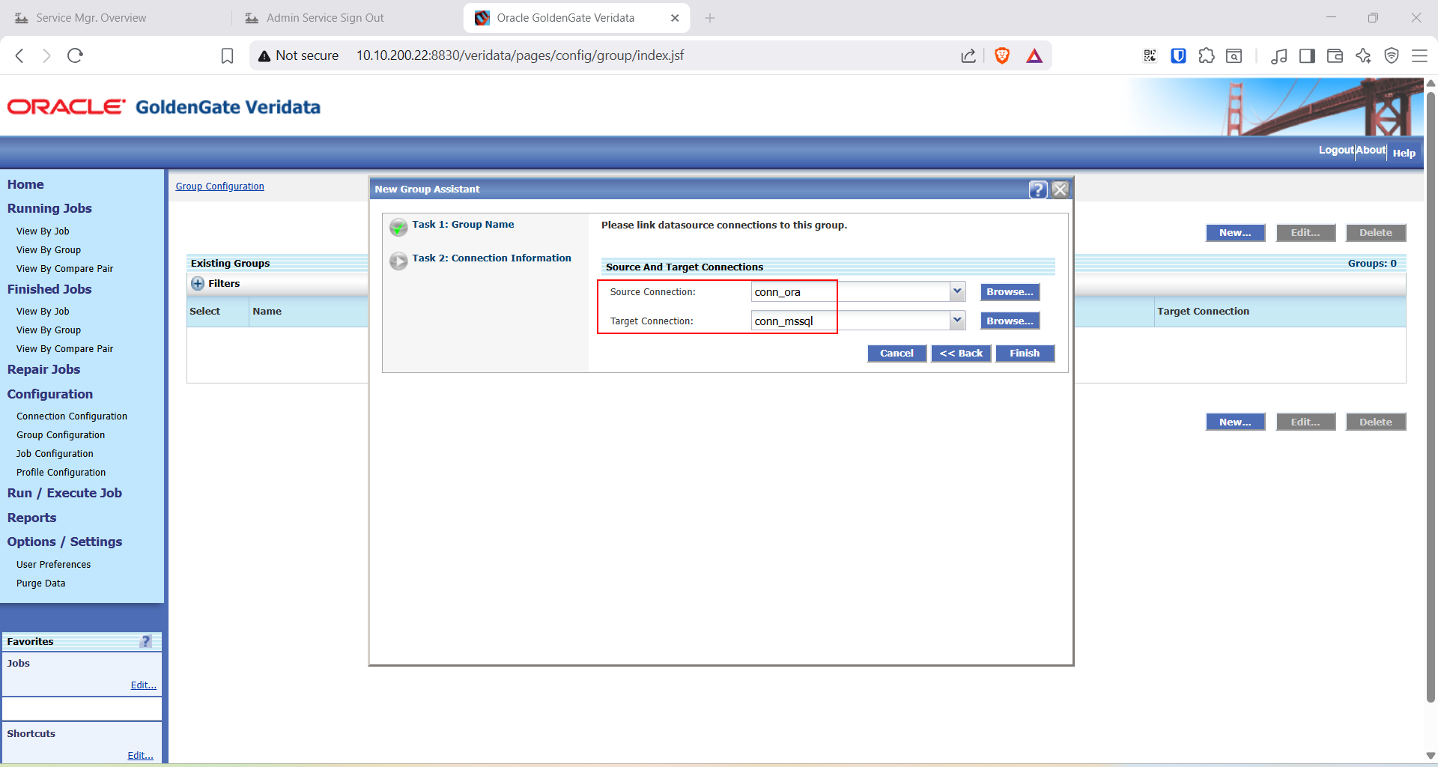Click the browser address bar URL
The width and height of the screenshot is (1438, 767).
[520, 55]
